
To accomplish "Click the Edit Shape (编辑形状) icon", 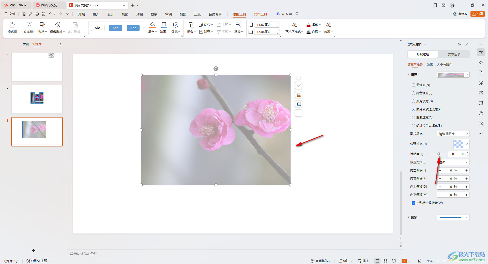I will (x=57, y=25).
